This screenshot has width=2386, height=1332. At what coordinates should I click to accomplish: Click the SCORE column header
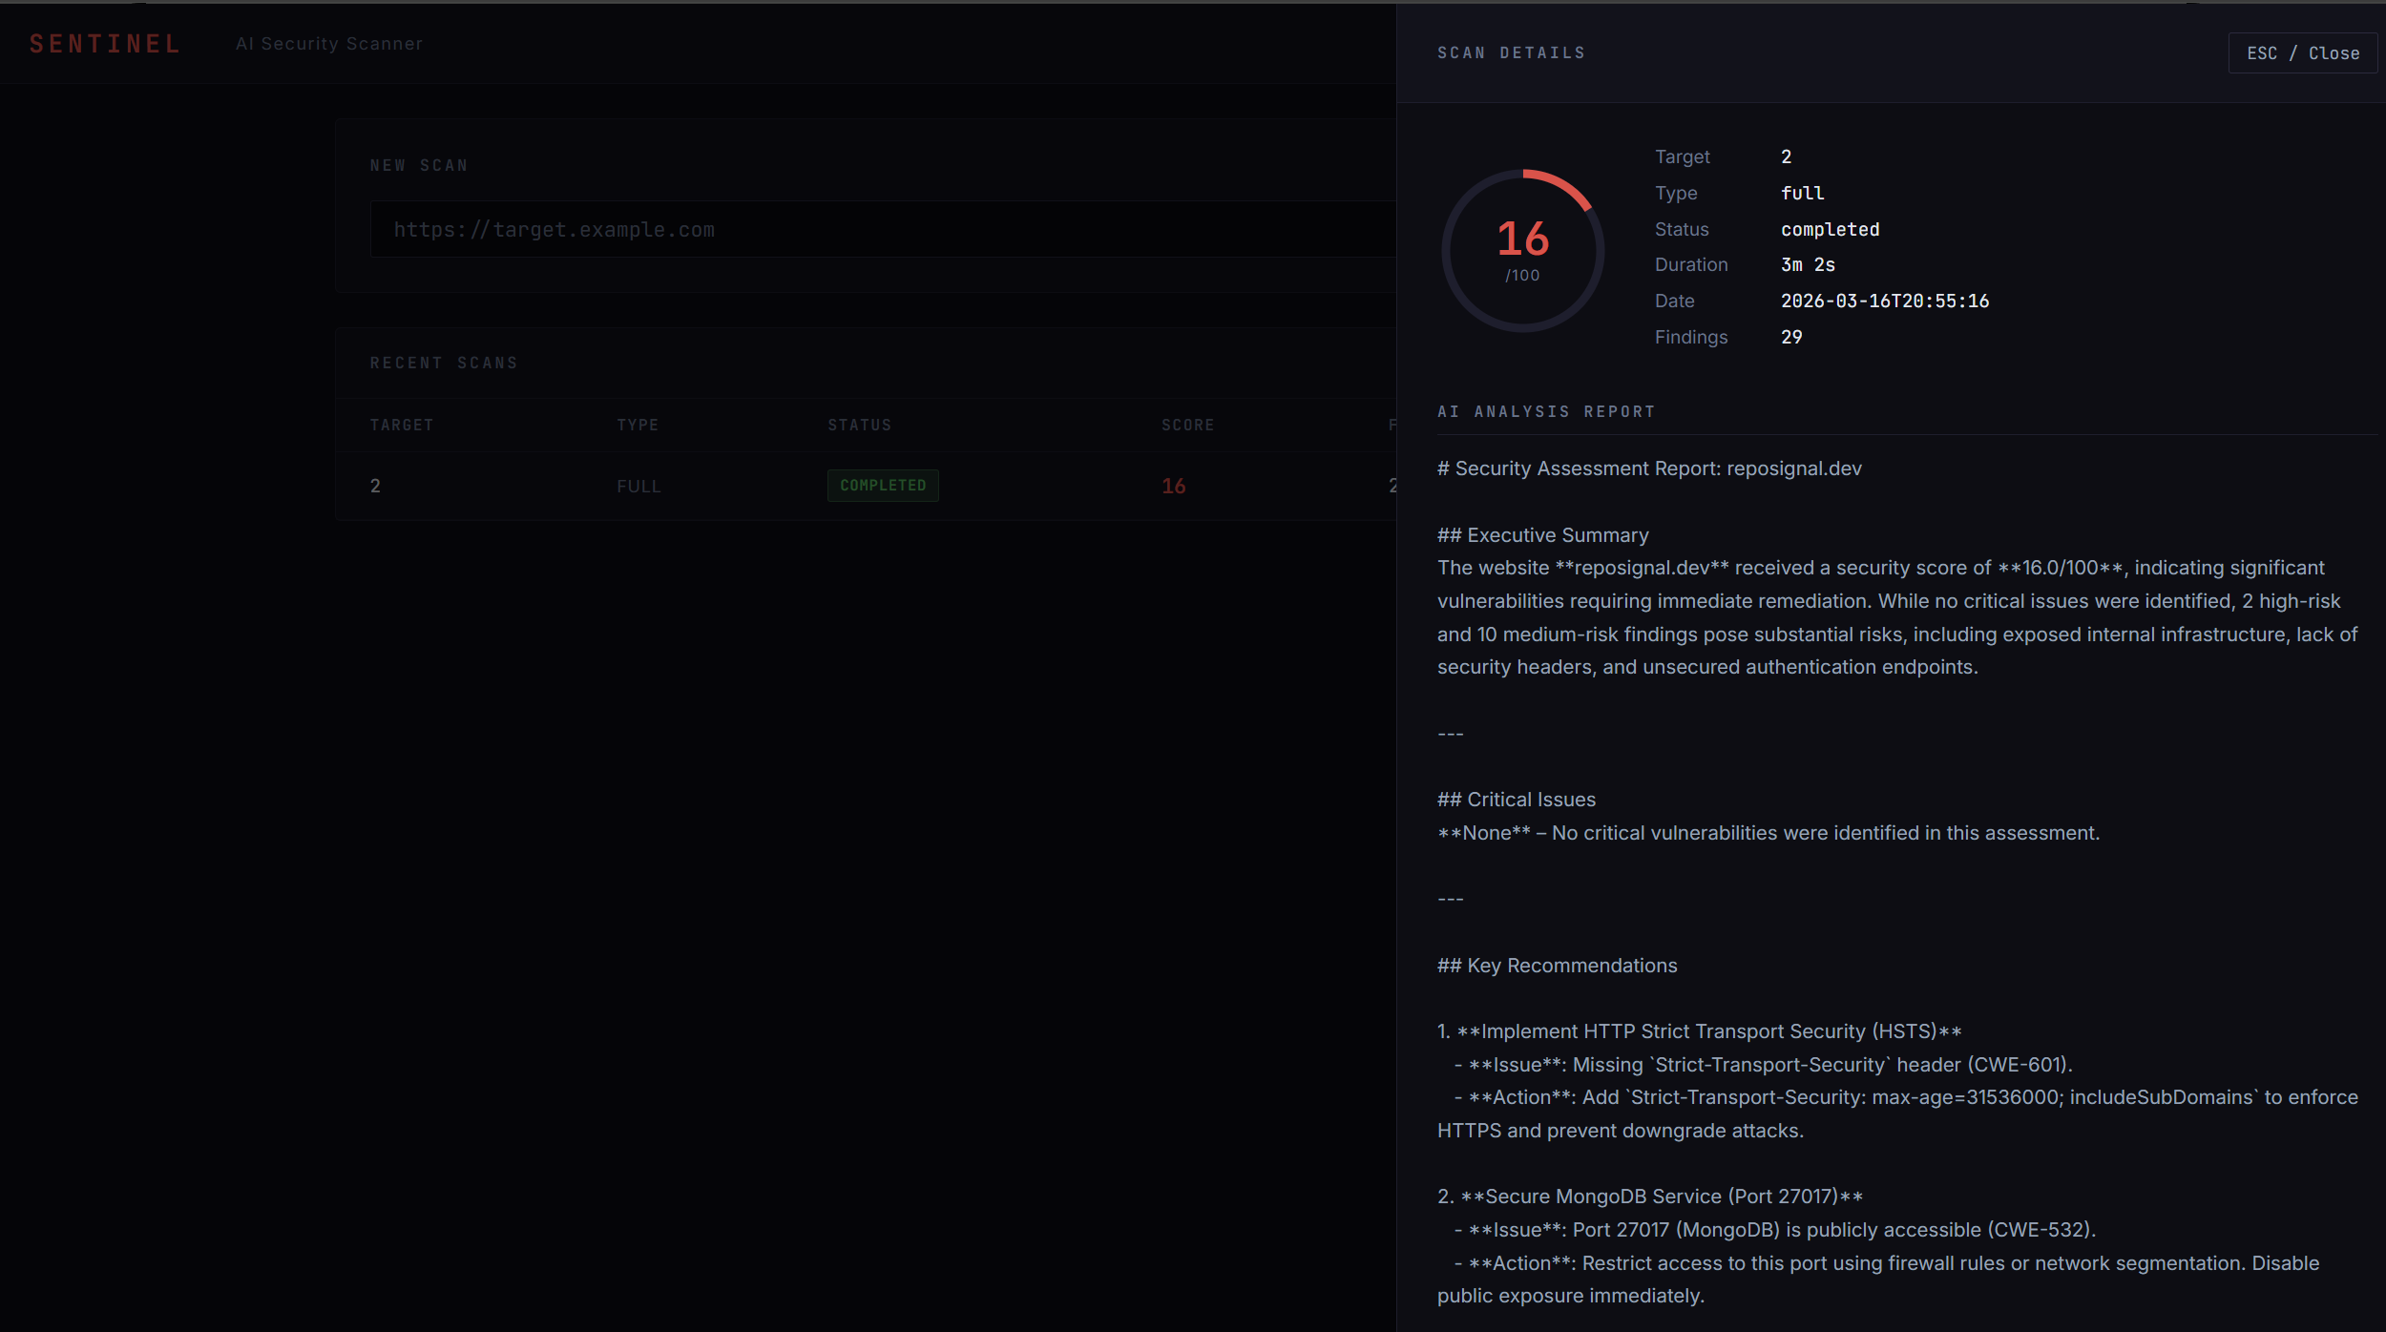pos(1187,426)
